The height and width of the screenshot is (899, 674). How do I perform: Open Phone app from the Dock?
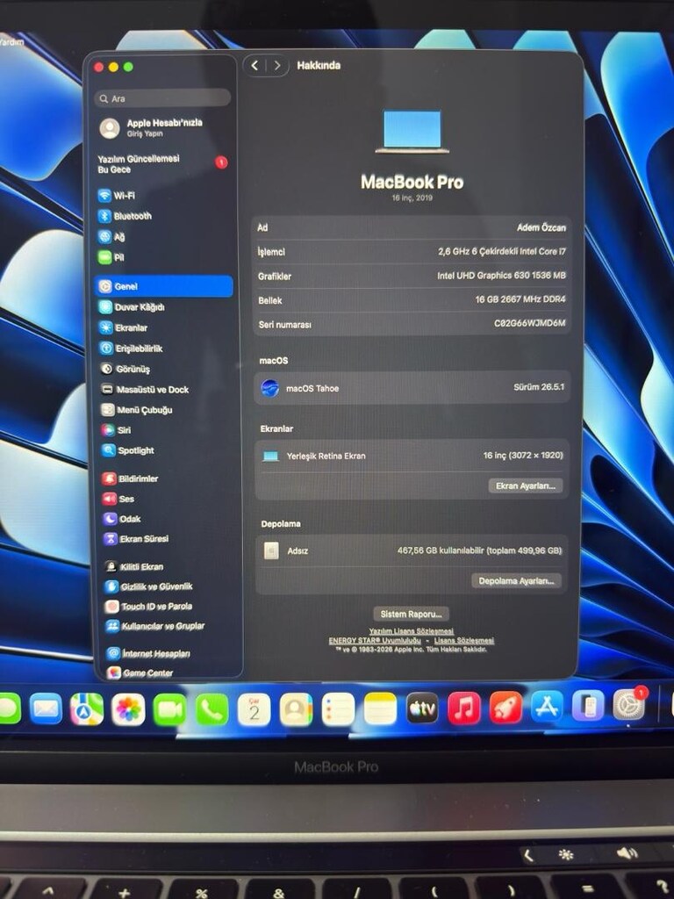[x=212, y=709]
